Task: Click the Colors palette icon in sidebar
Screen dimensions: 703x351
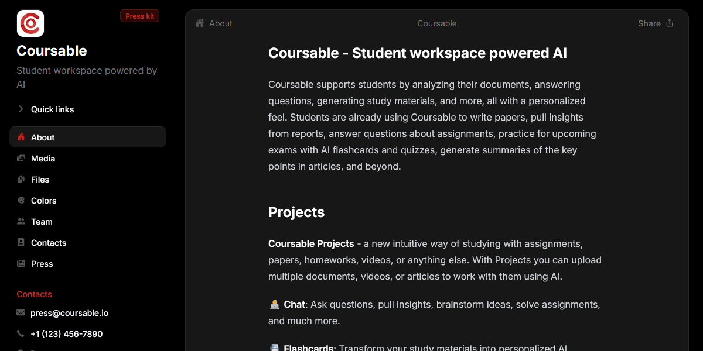Action: [x=21, y=201]
